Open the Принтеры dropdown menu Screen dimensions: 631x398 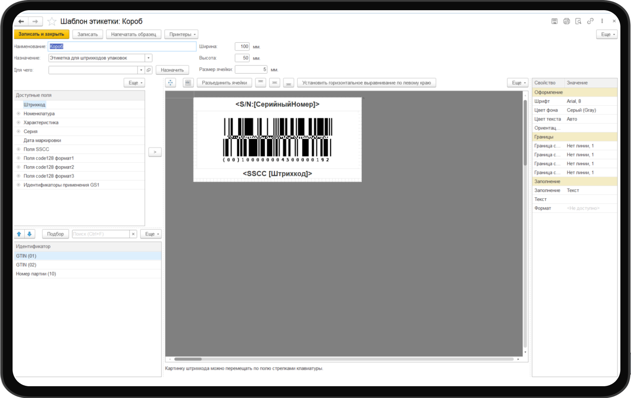point(181,35)
